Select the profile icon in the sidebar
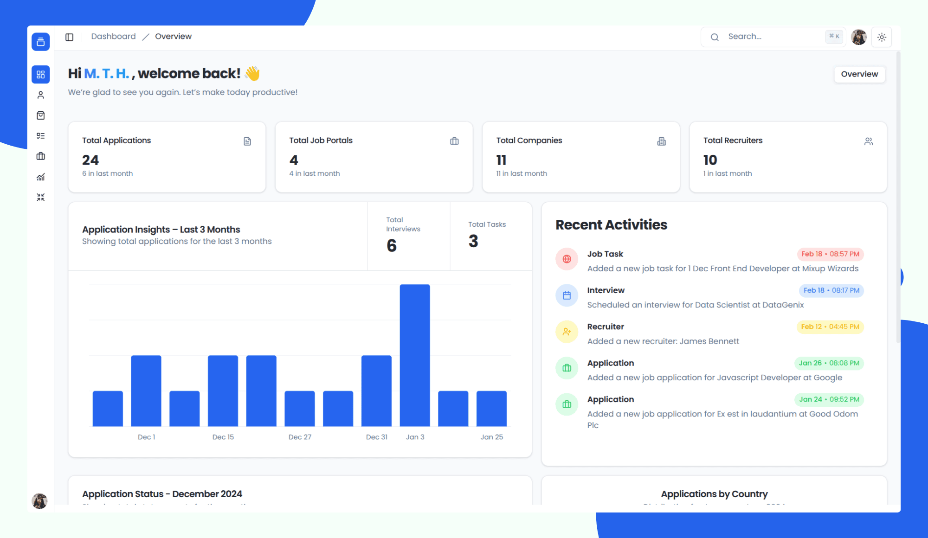 click(x=41, y=95)
